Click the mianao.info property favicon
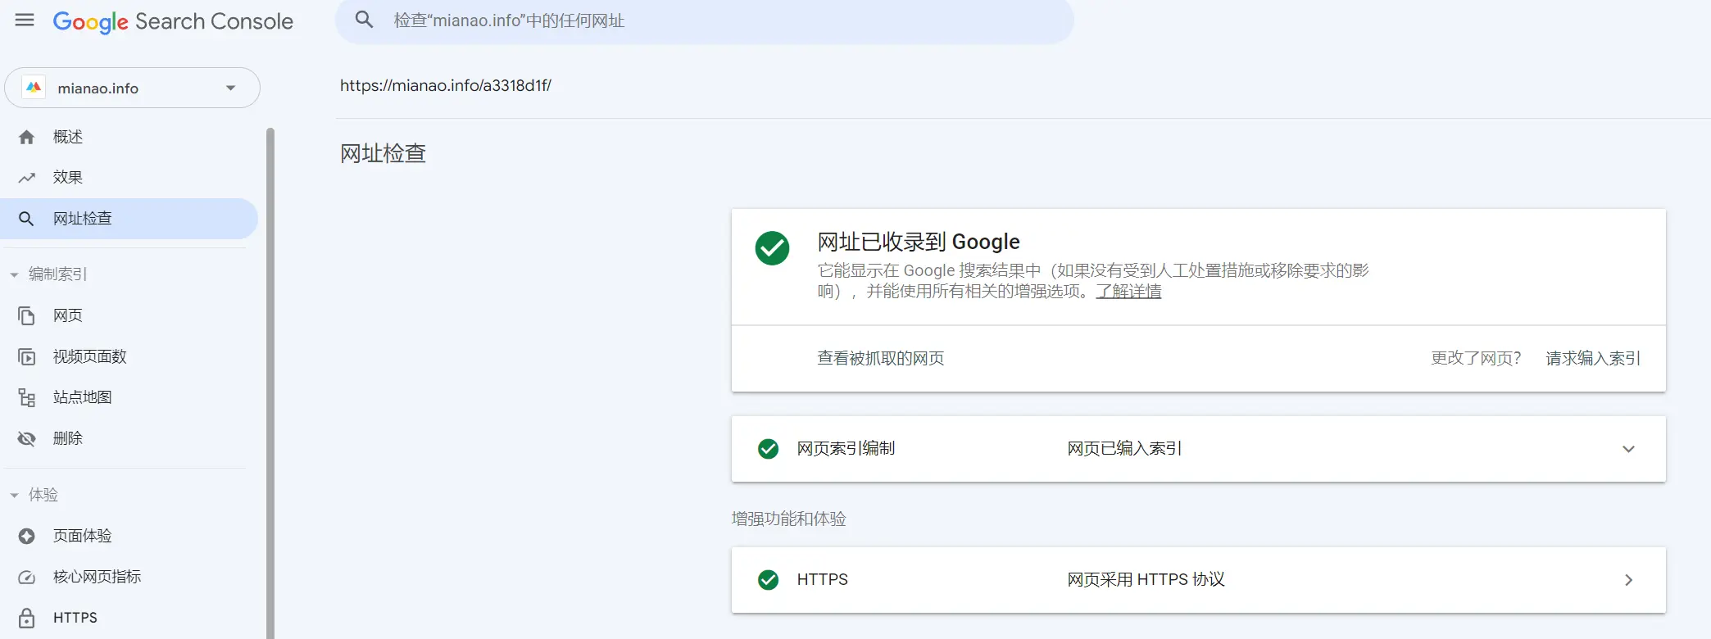The image size is (1711, 639). coord(34,88)
